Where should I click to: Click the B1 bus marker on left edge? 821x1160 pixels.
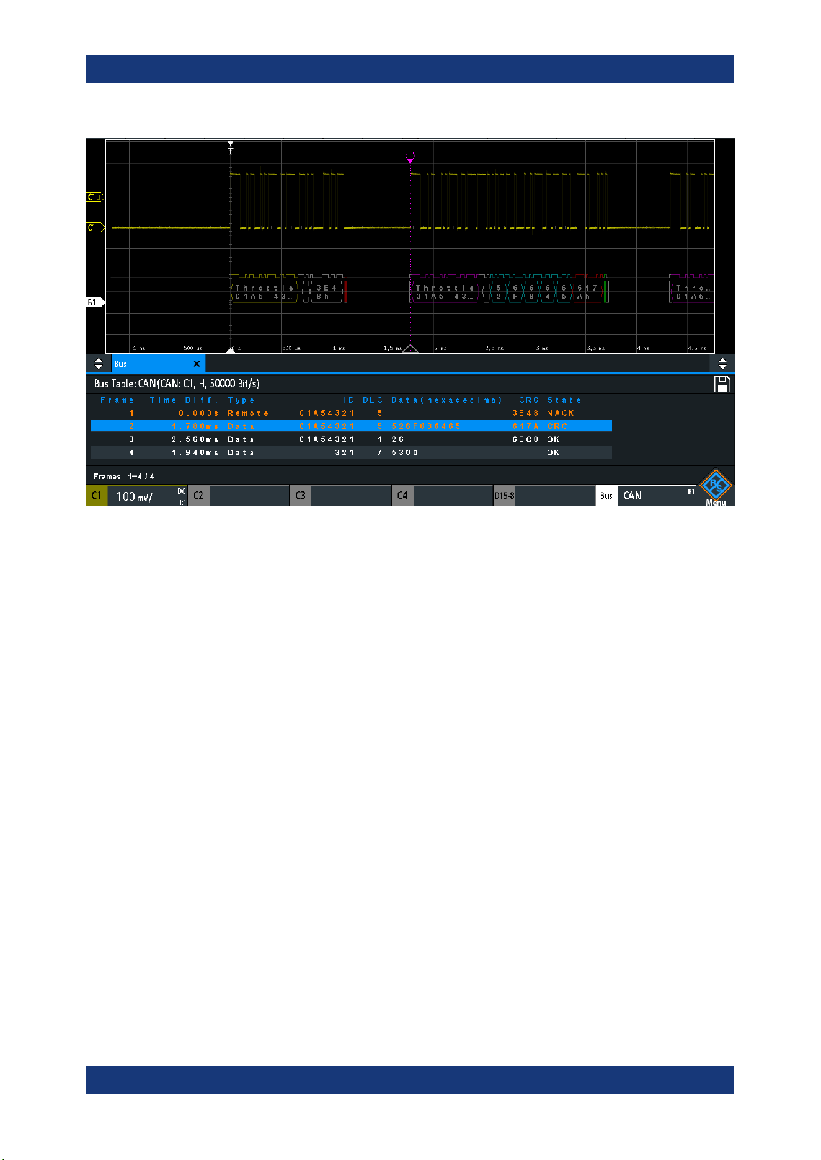click(x=95, y=302)
